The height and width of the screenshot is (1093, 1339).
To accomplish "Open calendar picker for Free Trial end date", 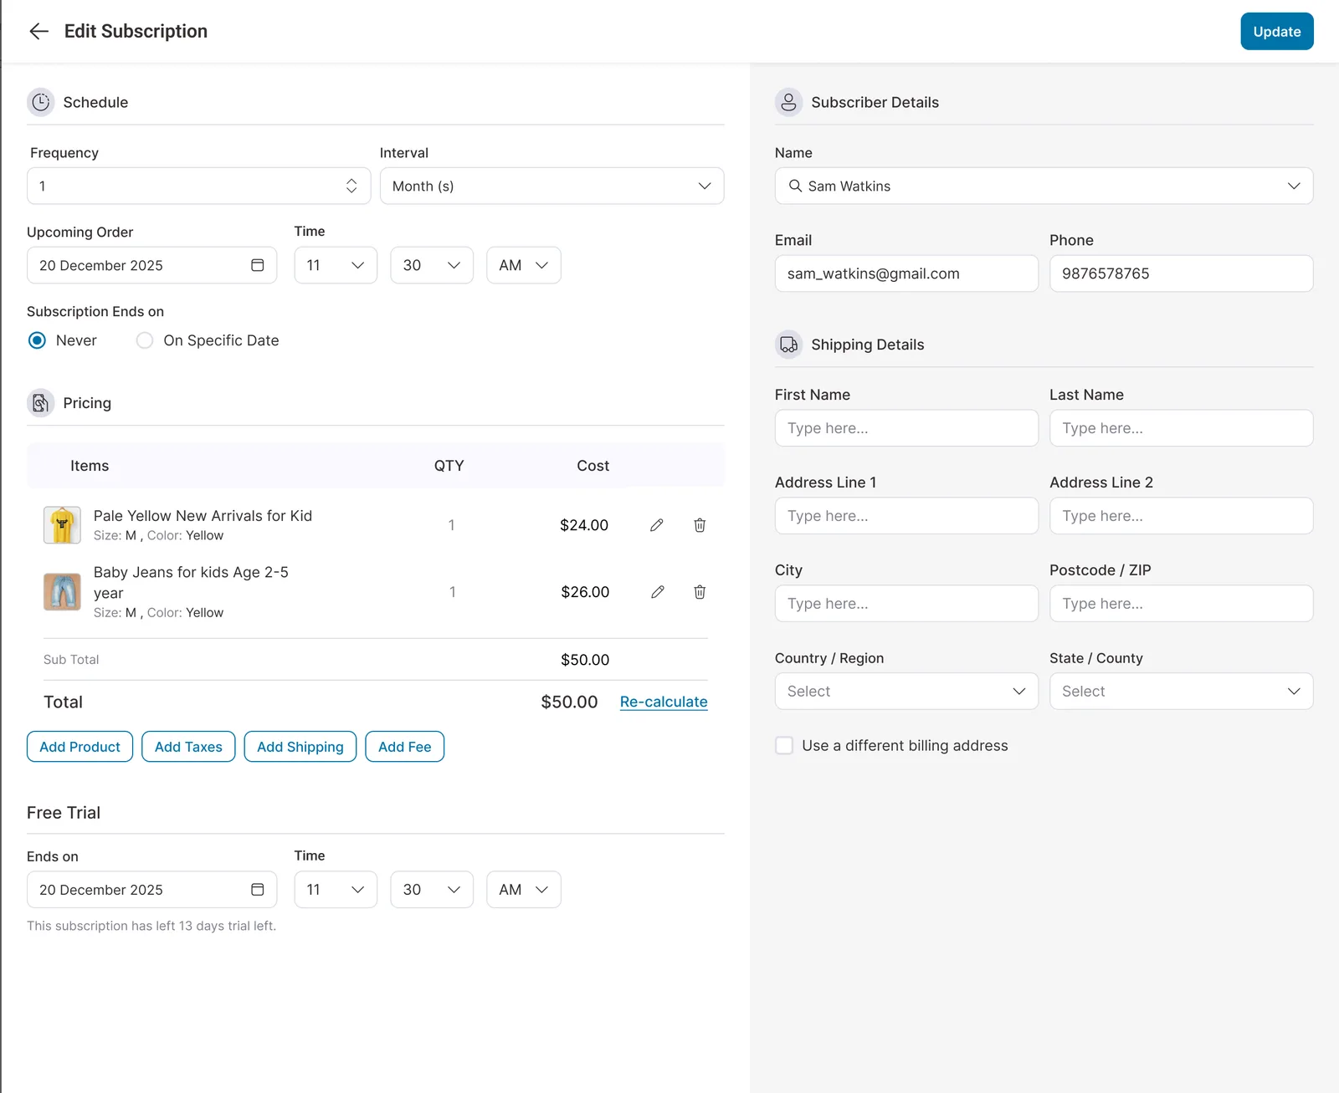I will point(258,890).
